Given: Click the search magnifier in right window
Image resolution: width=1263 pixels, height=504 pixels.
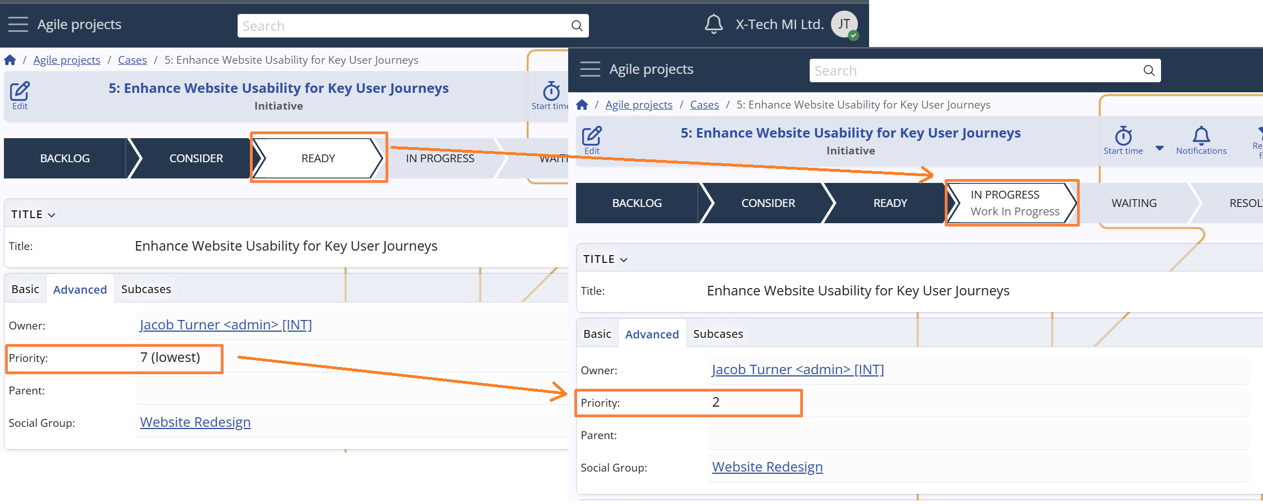Looking at the screenshot, I should [1149, 70].
